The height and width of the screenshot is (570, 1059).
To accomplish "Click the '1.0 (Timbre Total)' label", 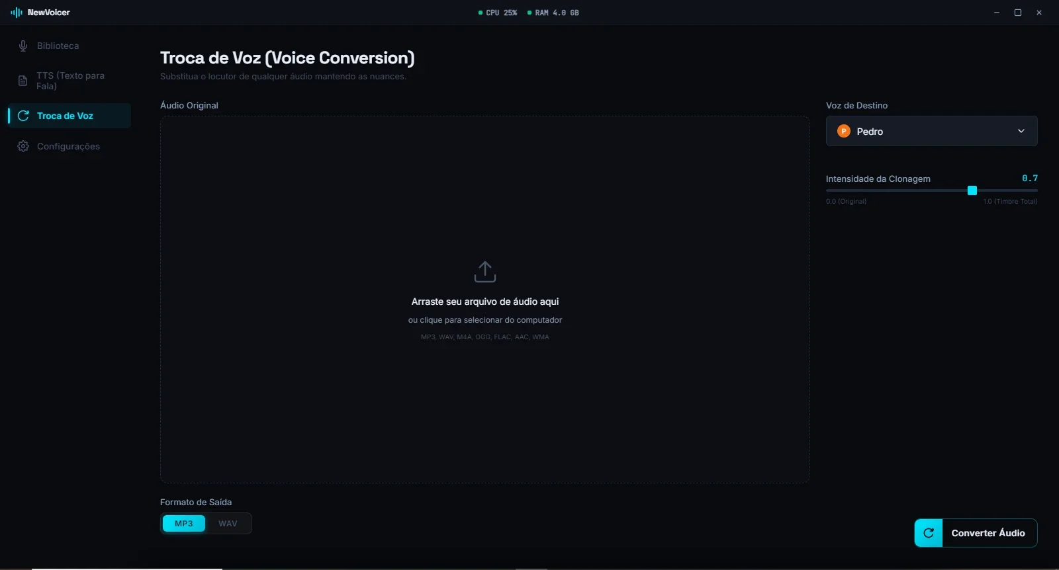I will click(1010, 202).
